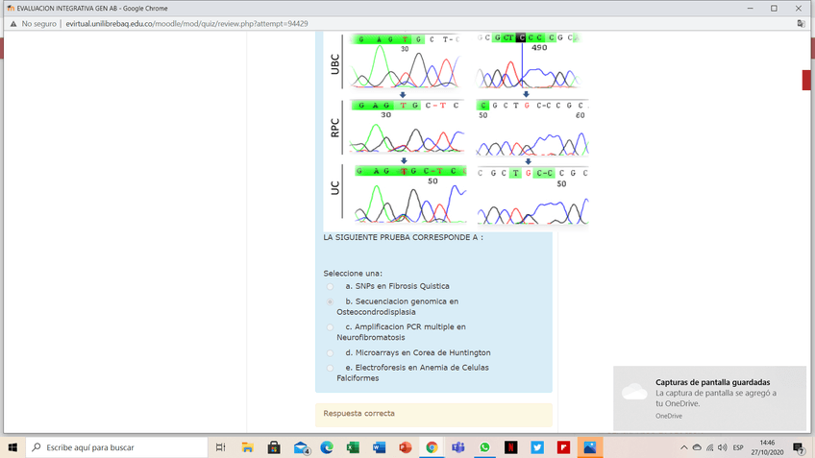This screenshot has width=815, height=458.
Task: Select option d. Microarrays en Corea de Huntington
Action: tap(330, 353)
